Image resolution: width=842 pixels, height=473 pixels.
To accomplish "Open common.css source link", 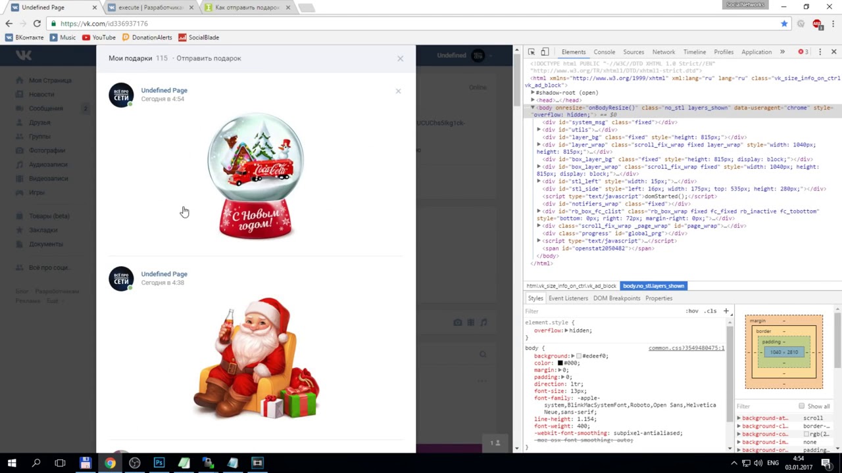I will point(686,348).
